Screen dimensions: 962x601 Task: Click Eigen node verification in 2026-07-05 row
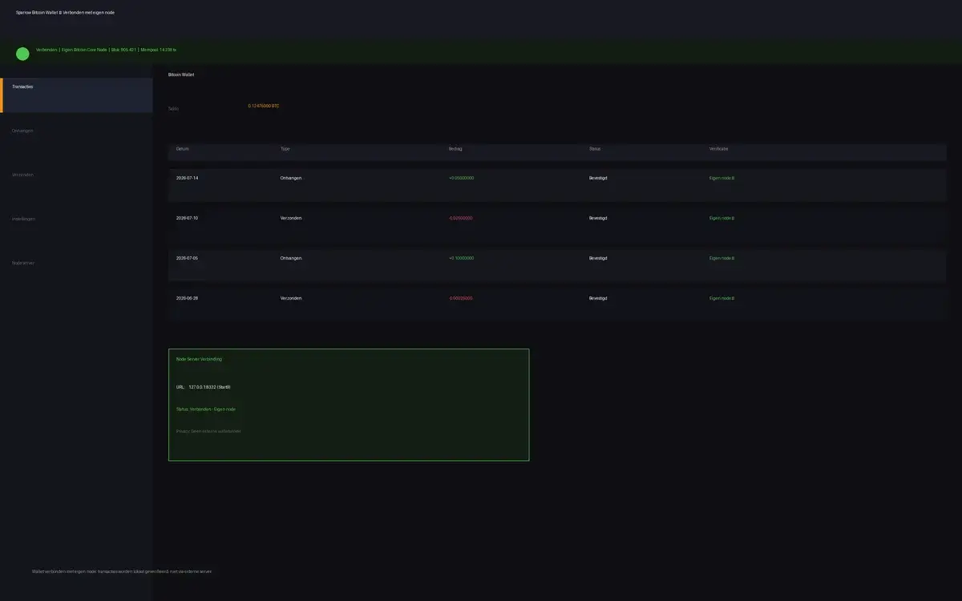click(x=721, y=258)
